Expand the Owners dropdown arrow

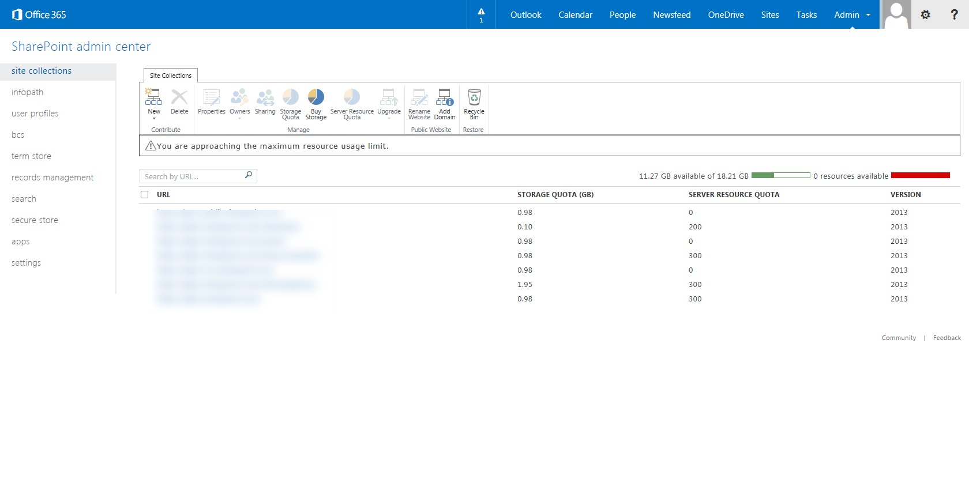pyautogui.click(x=239, y=118)
